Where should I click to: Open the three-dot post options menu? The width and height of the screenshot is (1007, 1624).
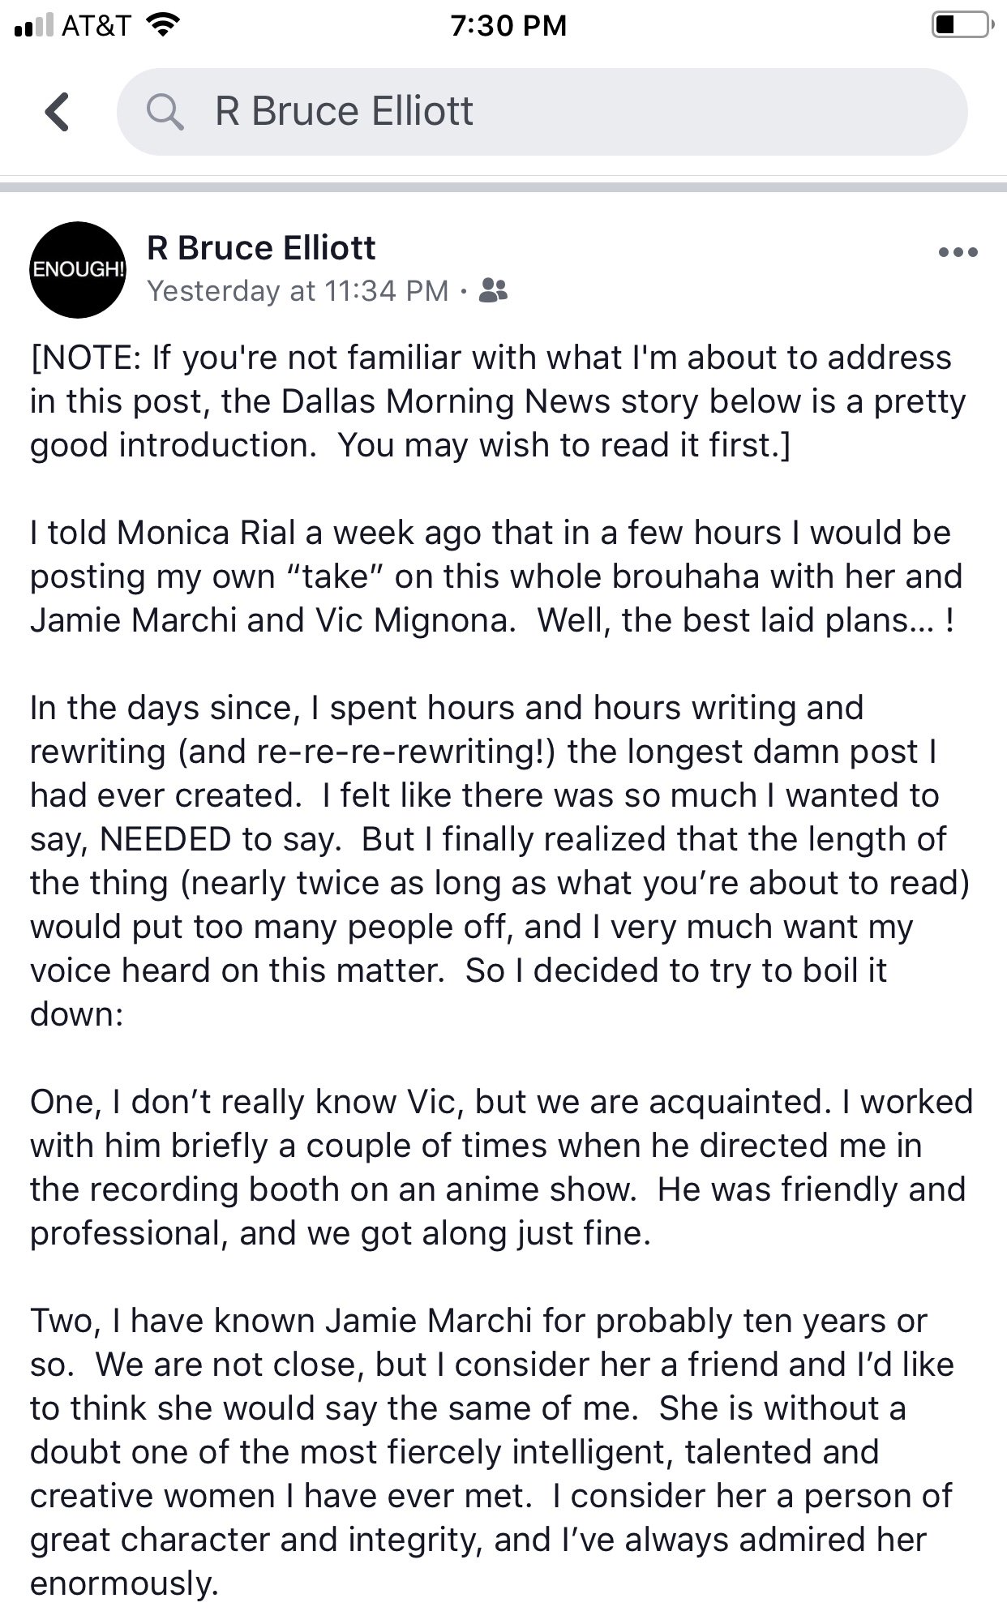pyautogui.click(x=958, y=252)
